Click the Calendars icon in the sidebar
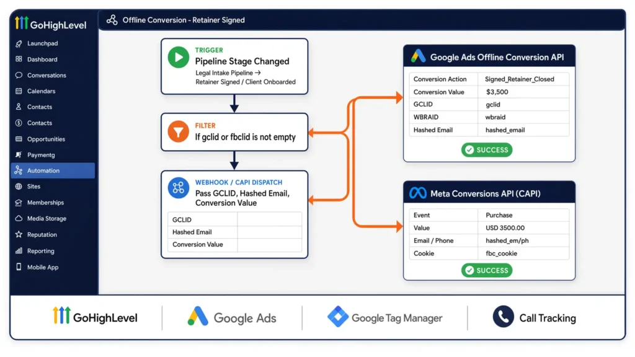 coord(19,91)
